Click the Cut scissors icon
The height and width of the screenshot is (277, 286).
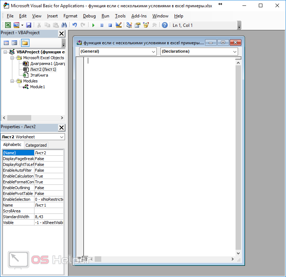[x=39, y=25]
